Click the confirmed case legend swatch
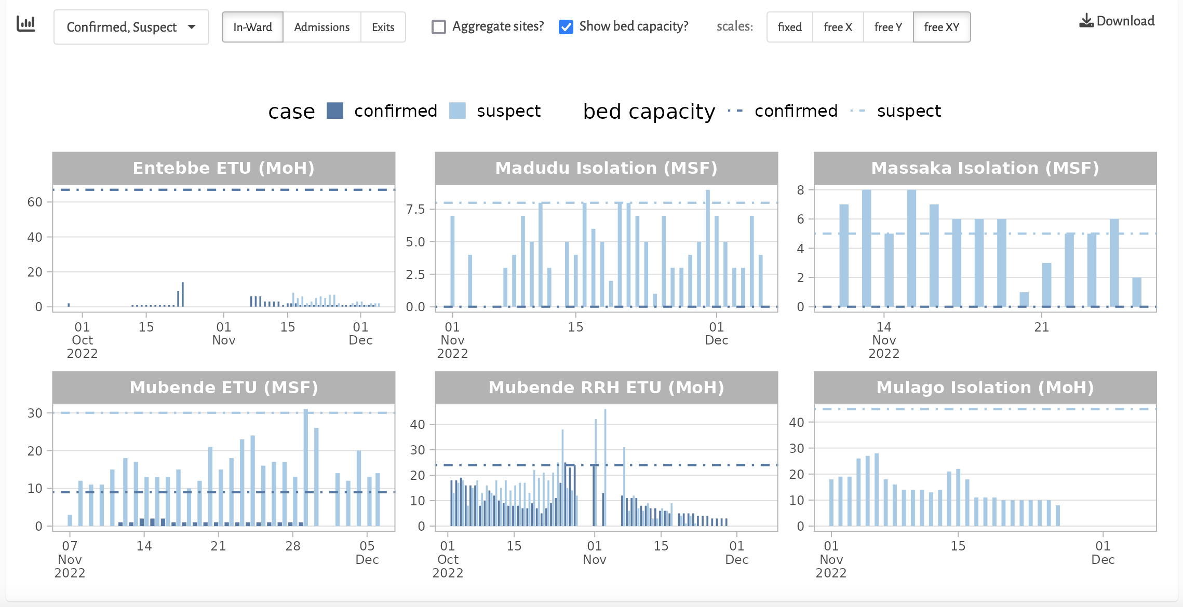The image size is (1183, 607). click(x=335, y=111)
